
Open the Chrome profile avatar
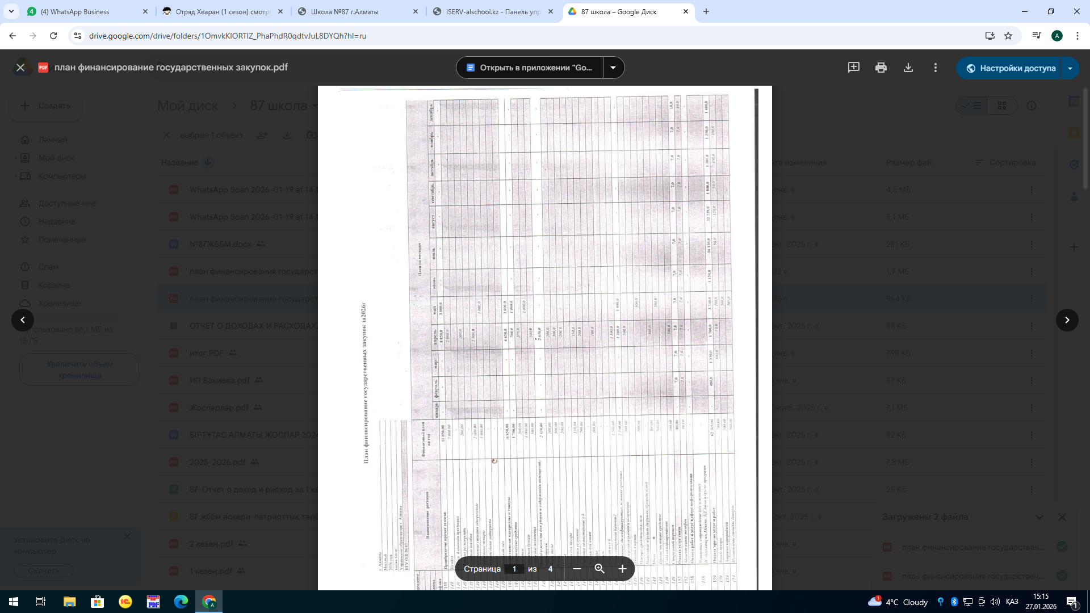(x=1057, y=36)
